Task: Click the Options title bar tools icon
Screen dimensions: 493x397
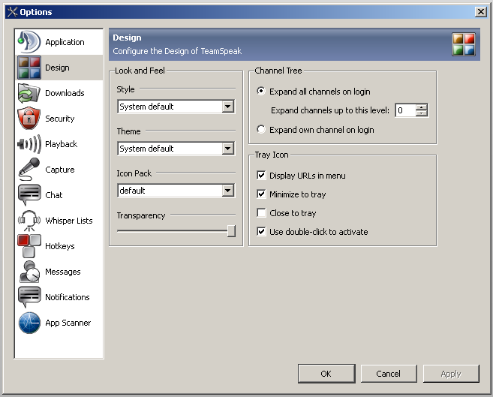Action: click(x=12, y=12)
